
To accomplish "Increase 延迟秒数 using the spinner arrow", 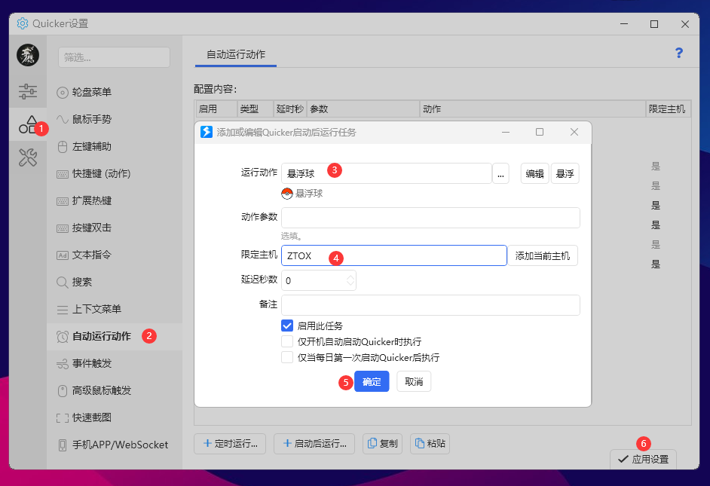I will click(x=350, y=277).
